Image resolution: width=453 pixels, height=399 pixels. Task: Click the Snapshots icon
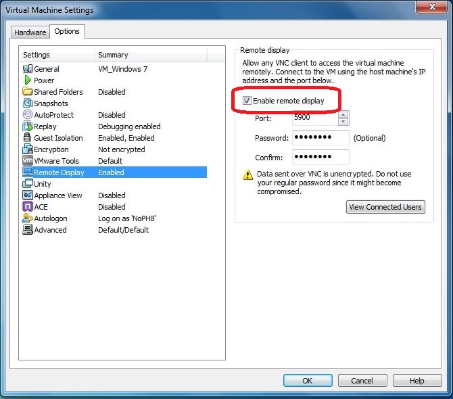28,103
